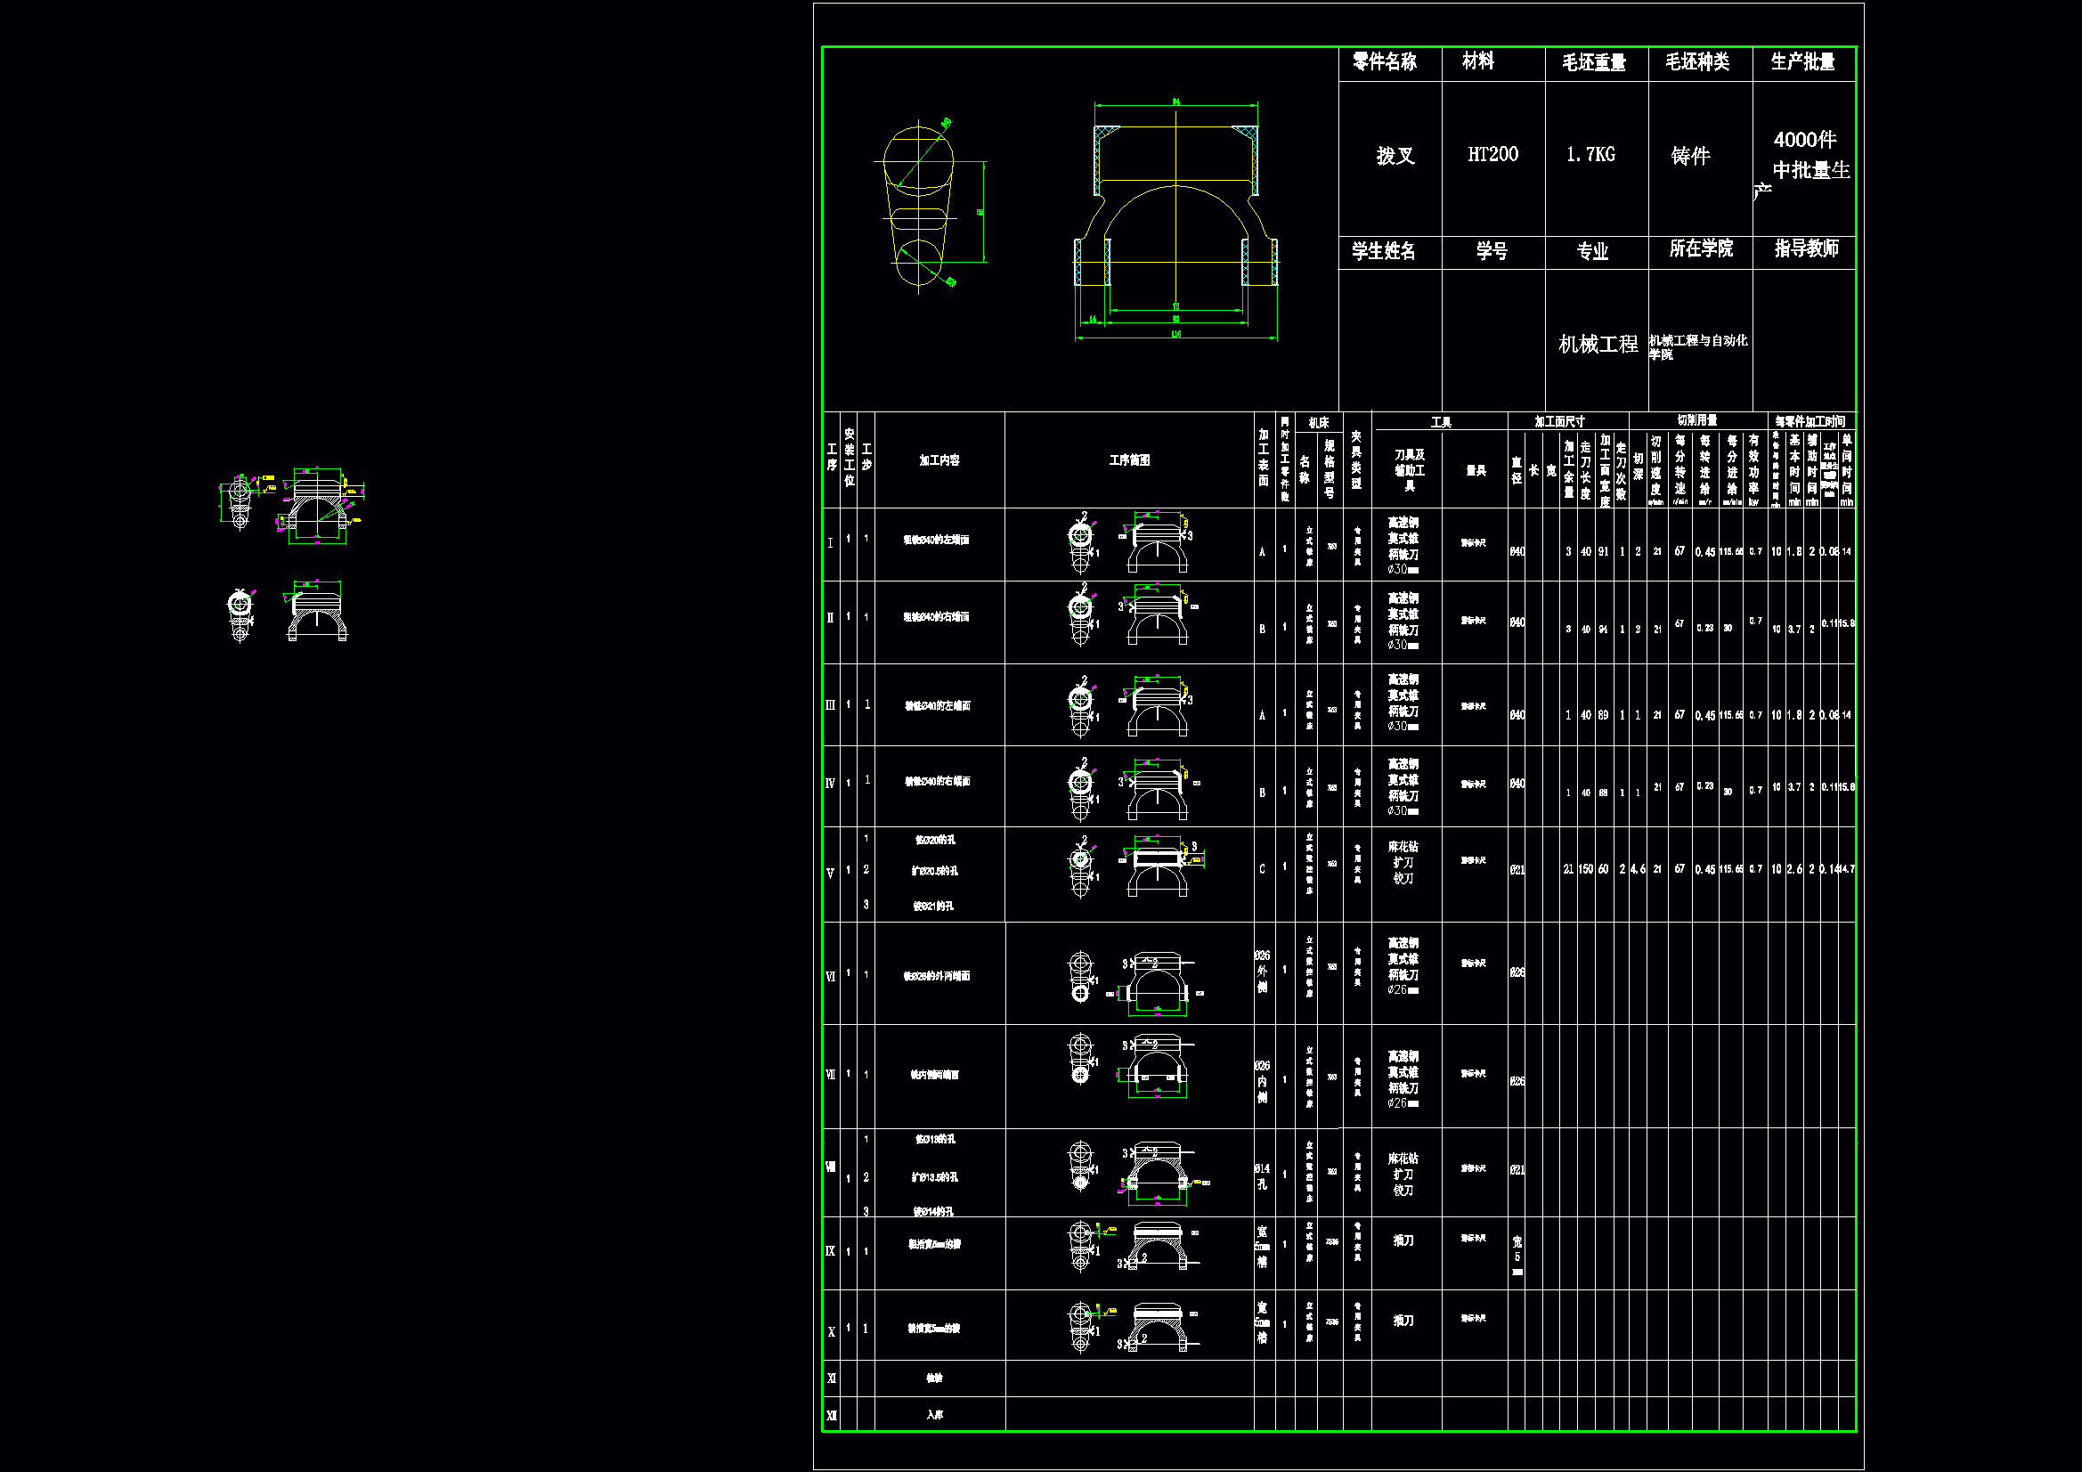Image resolution: width=2082 pixels, height=1472 pixels.
Task: Select the 拨叉 part name text
Action: pyautogui.click(x=1395, y=156)
